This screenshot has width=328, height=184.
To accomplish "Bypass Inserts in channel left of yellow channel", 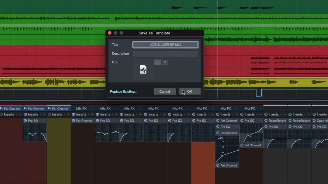I will tap(25, 114).
